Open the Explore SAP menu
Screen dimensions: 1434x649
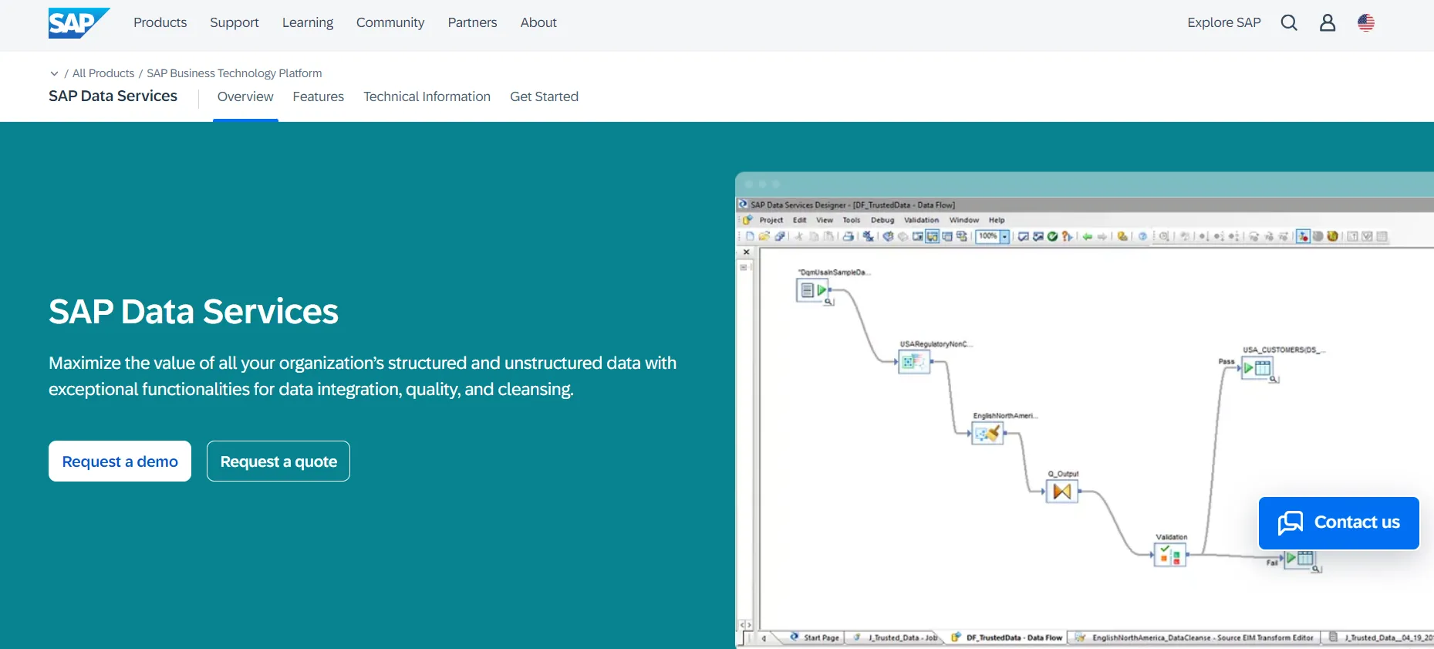1224,22
